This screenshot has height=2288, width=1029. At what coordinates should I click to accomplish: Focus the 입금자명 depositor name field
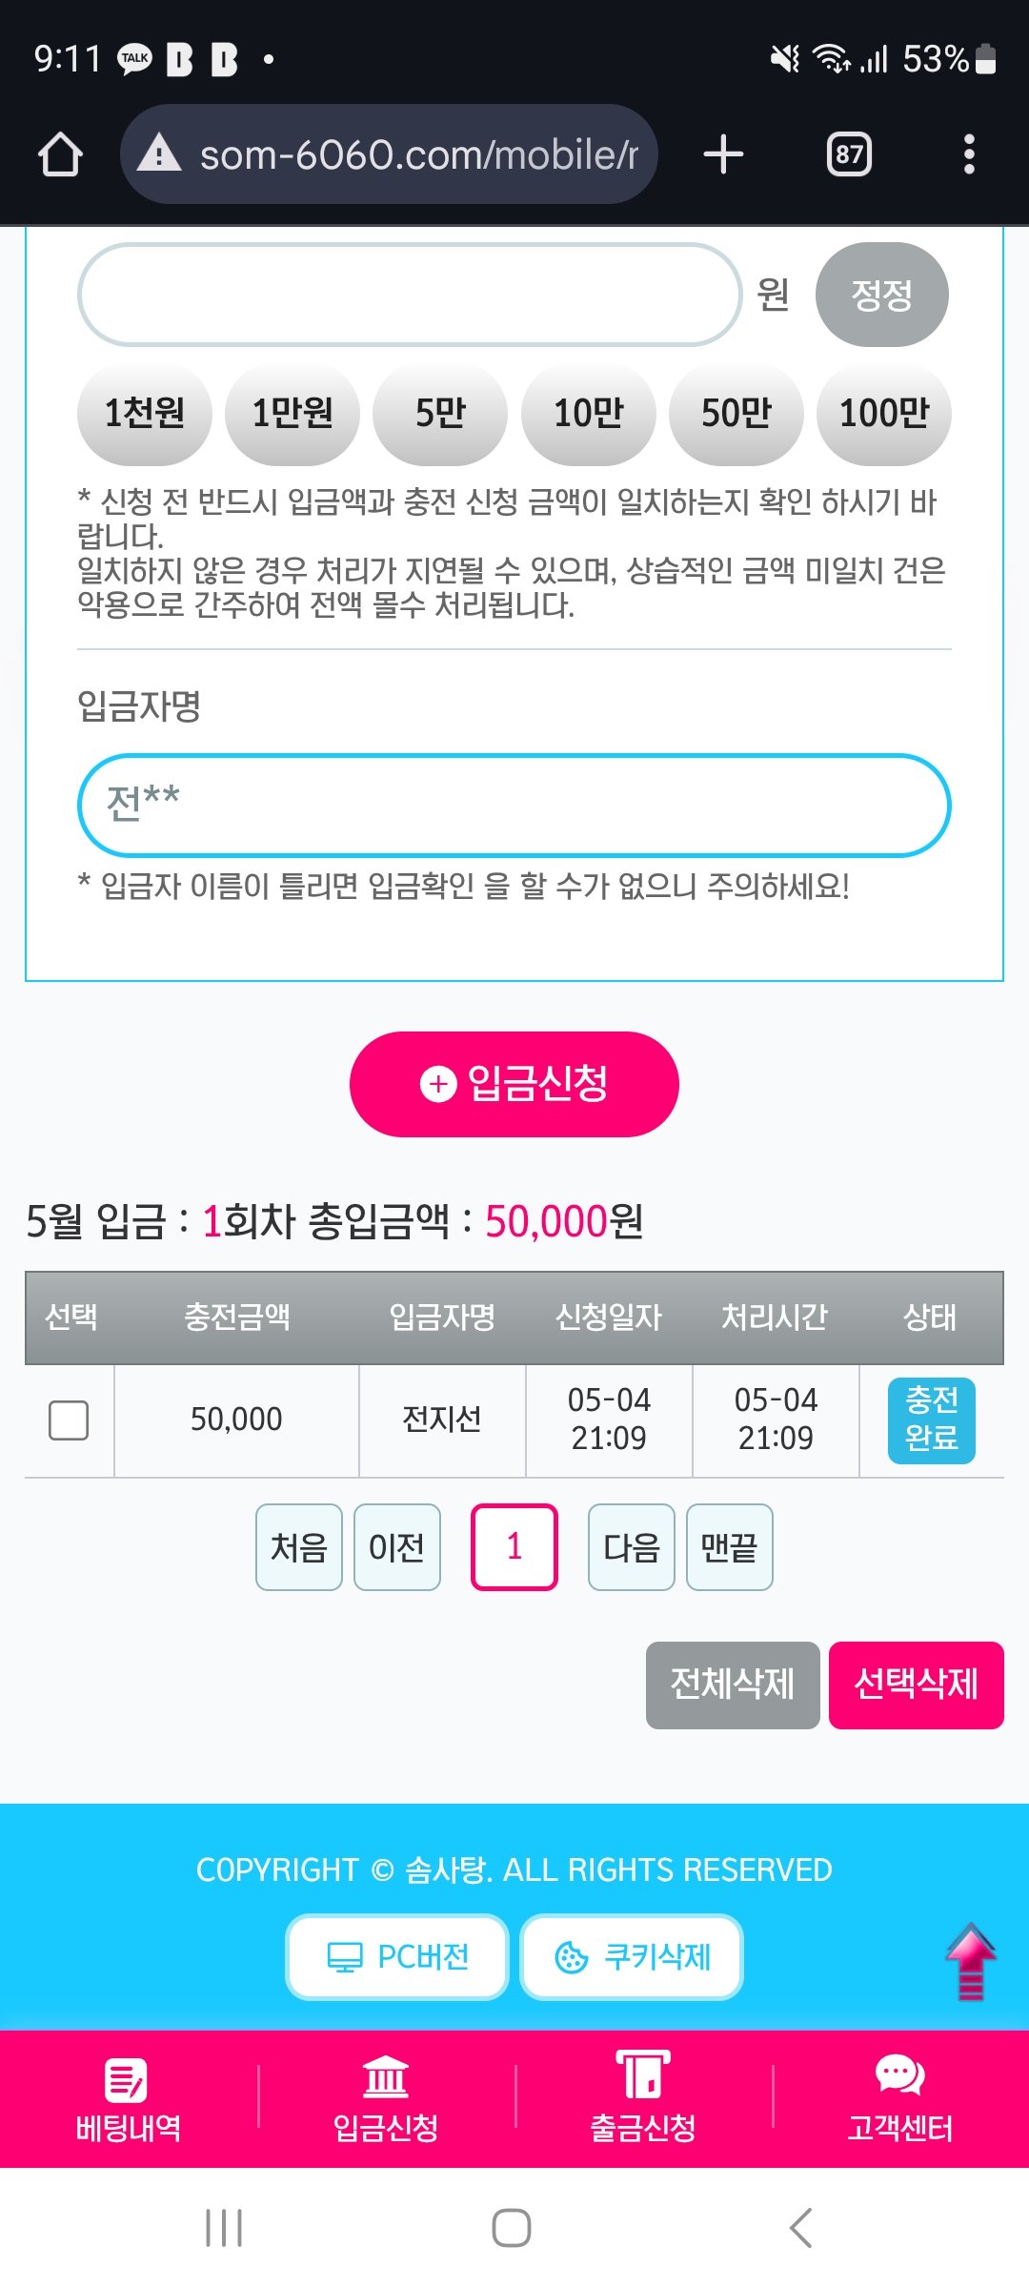(x=514, y=806)
